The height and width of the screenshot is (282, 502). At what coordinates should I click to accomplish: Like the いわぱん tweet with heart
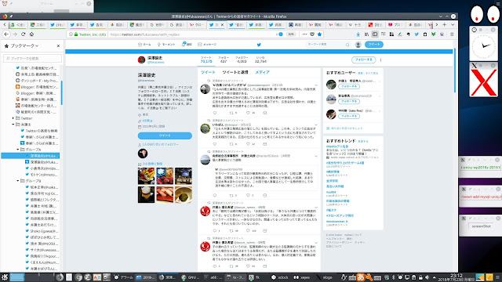tap(248, 144)
